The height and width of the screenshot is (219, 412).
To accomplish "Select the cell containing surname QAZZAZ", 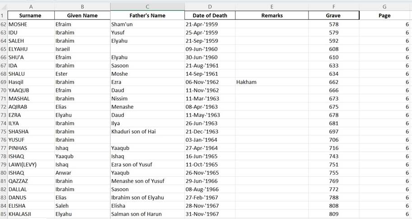I will click(19, 181).
